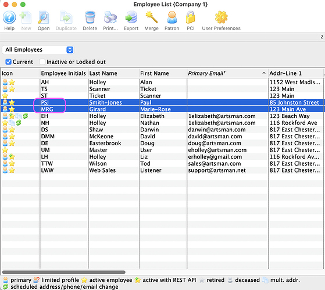
Task: Uncheck the Current checkbox
Action: point(8,62)
